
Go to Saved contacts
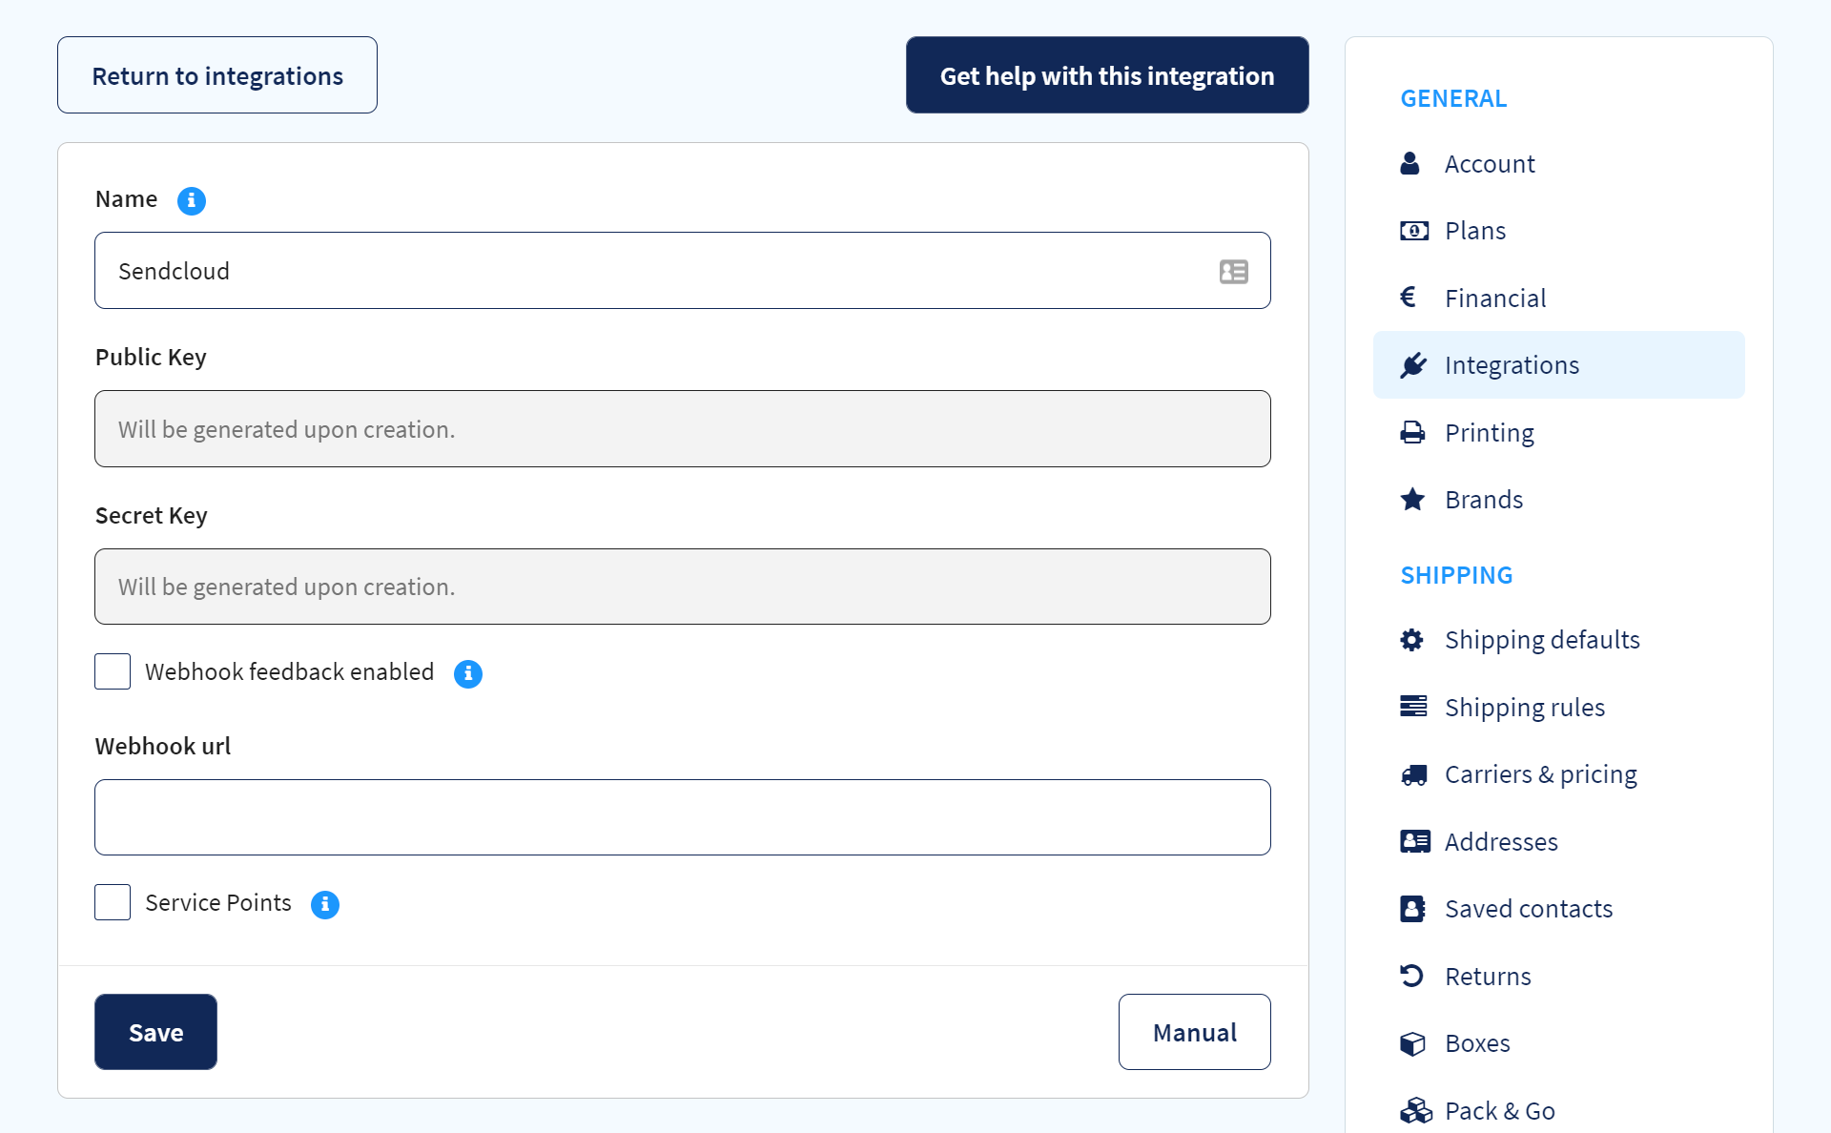(1558, 909)
